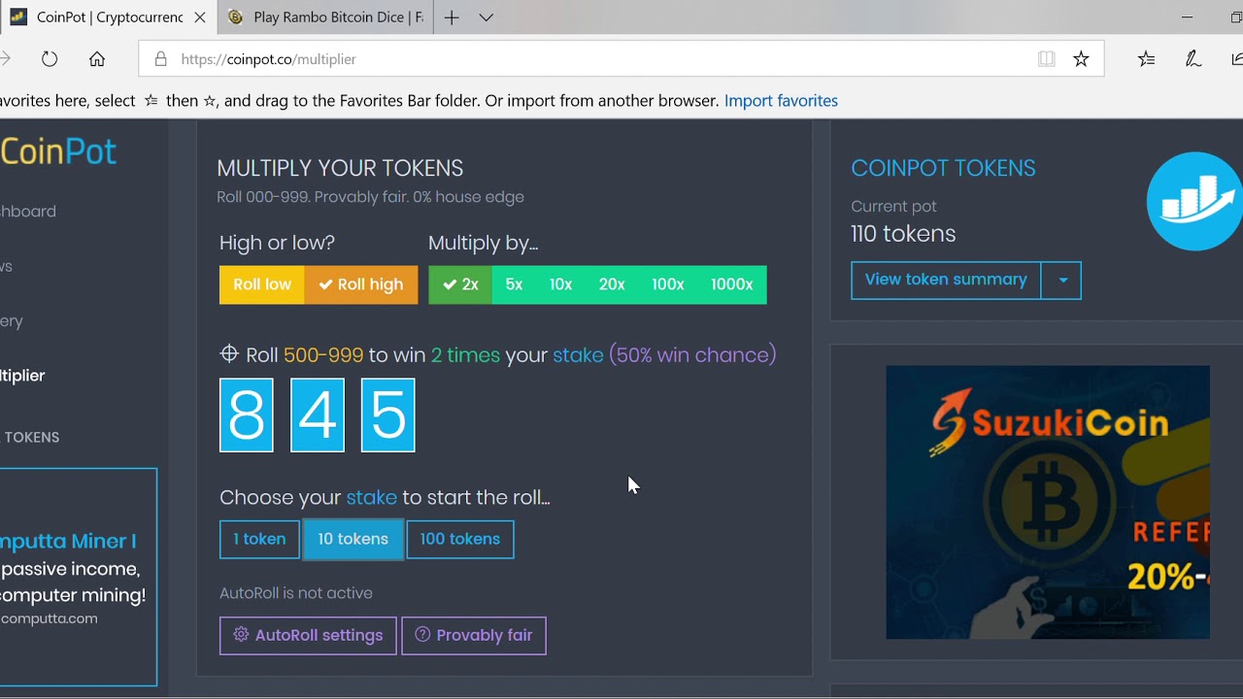The height and width of the screenshot is (699, 1243).
Task: Add page to favorites star icon
Action: coord(1081,59)
